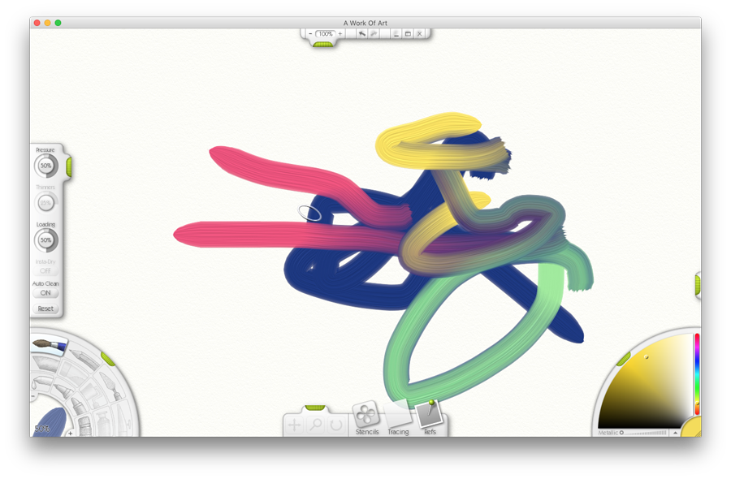Click the plus to enlarge tool size
Viewport: 731px width, 479px height.
pyautogui.click(x=70, y=433)
